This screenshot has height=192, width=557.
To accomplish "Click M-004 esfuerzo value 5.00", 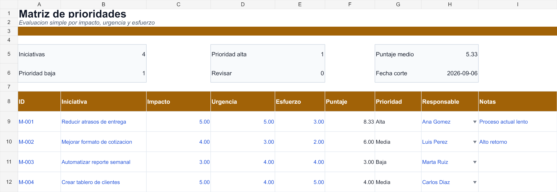I will [300, 182].
